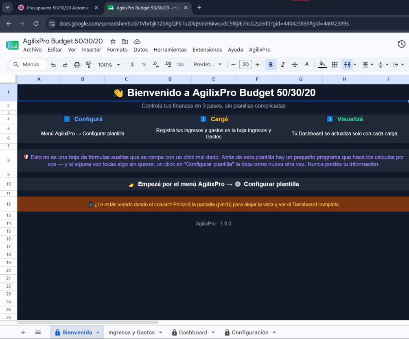Toggle italic formatting

(x=283, y=64)
